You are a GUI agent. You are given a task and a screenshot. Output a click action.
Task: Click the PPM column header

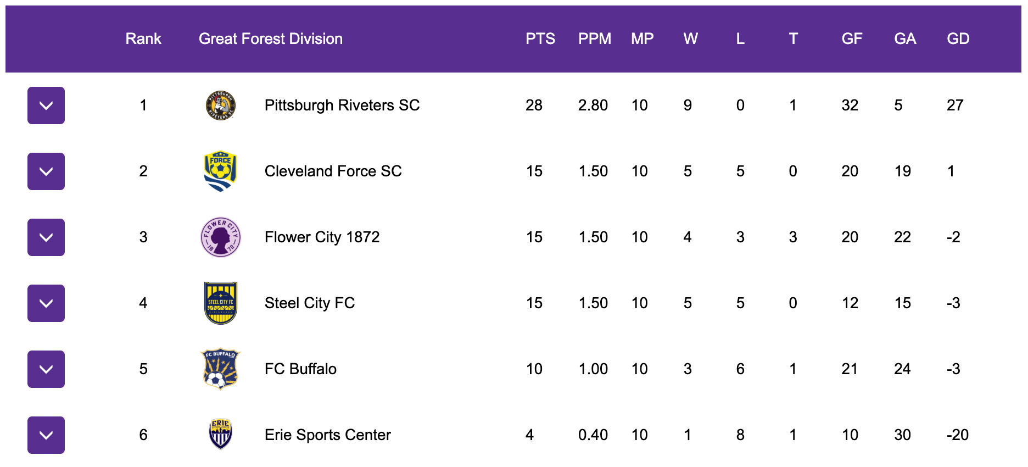595,38
